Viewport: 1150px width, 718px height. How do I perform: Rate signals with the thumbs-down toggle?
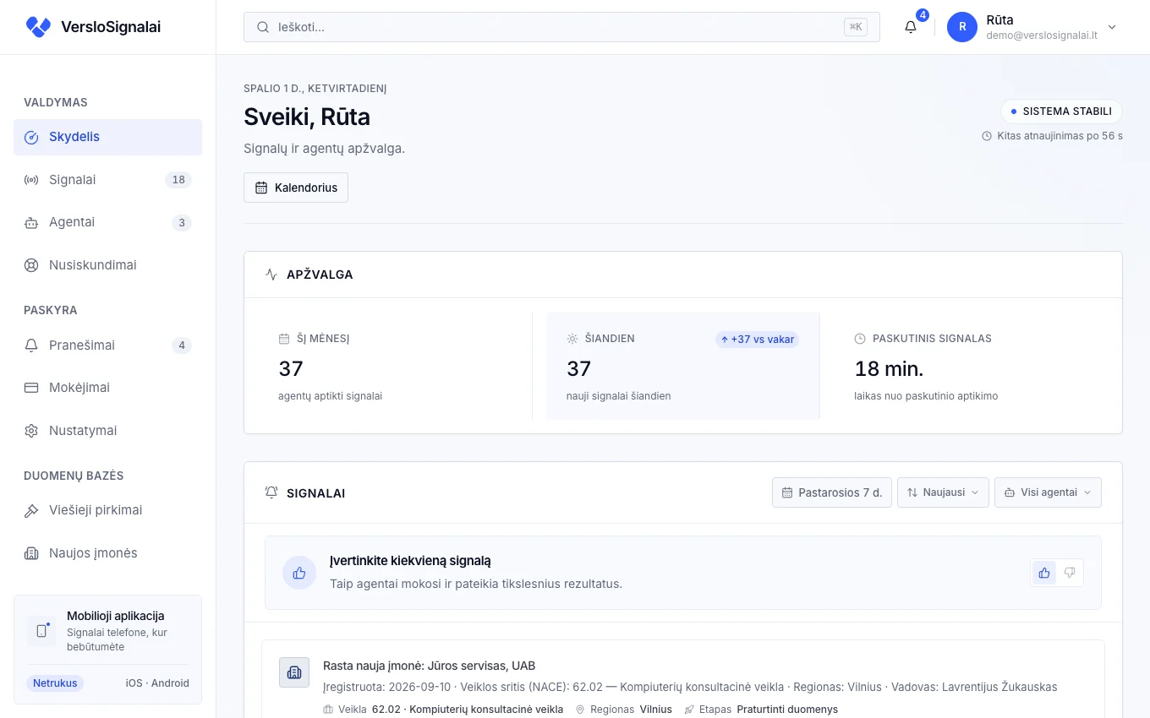(1070, 573)
